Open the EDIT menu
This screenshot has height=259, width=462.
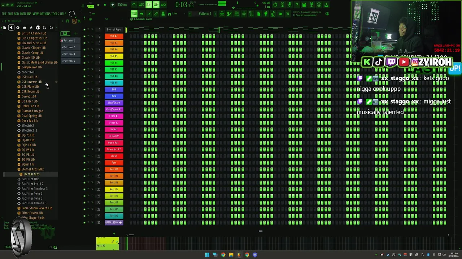tap(10, 14)
